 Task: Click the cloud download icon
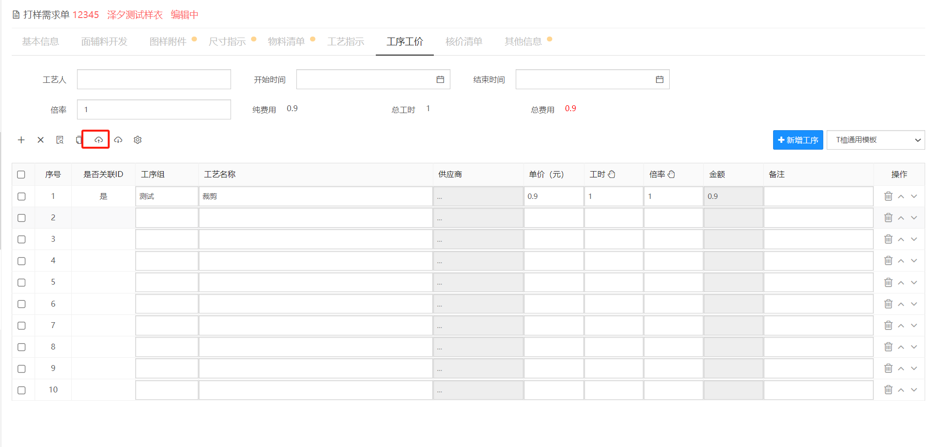click(x=118, y=140)
